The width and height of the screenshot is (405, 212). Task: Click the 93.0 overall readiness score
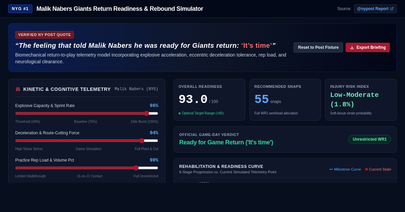click(193, 100)
